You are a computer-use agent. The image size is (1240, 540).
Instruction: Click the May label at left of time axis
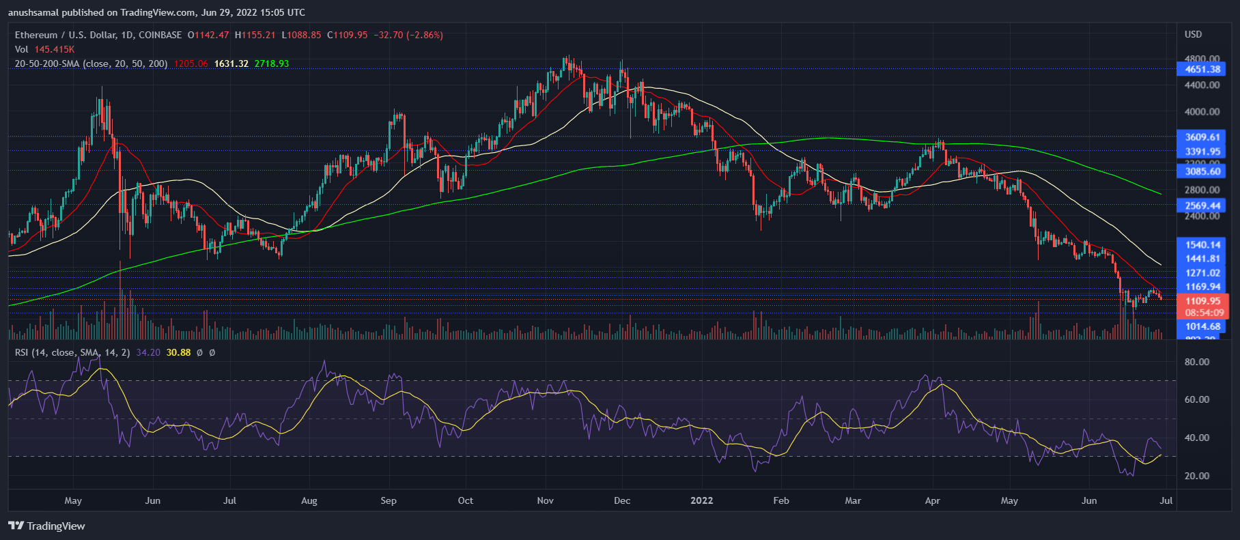(73, 500)
